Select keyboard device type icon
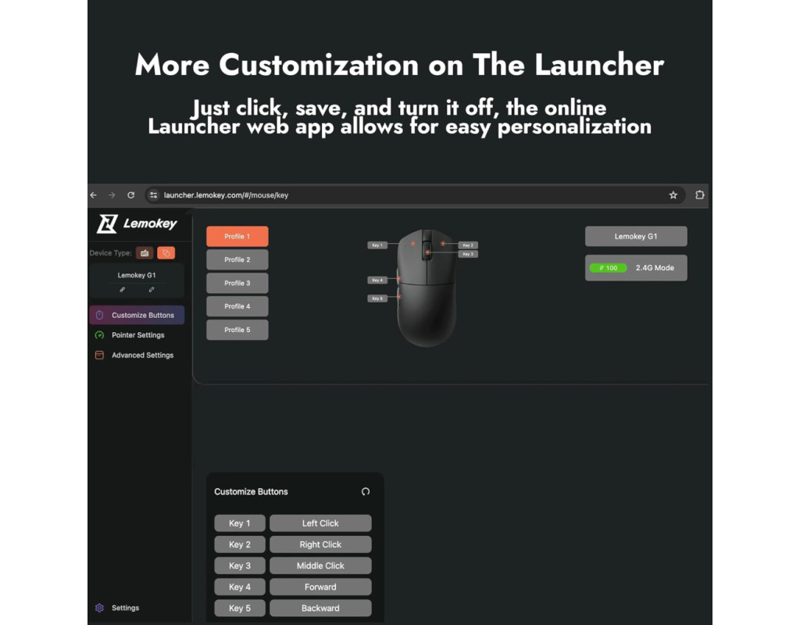This screenshot has width=800, height=625. click(145, 252)
